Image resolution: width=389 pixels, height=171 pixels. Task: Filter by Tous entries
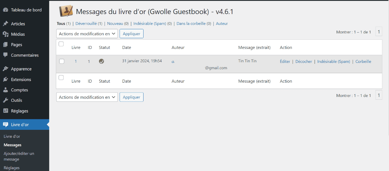coord(61,24)
